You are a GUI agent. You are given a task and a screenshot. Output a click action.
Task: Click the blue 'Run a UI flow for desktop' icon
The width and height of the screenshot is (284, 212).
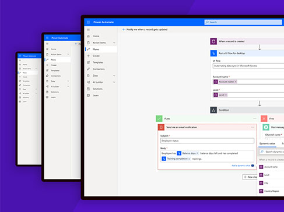213,53
